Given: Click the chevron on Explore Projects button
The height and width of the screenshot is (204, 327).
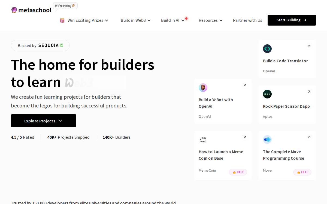Looking at the screenshot, I should pos(60,121).
